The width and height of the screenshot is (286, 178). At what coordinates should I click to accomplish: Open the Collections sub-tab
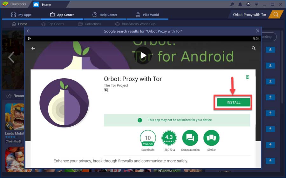[x=90, y=24]
